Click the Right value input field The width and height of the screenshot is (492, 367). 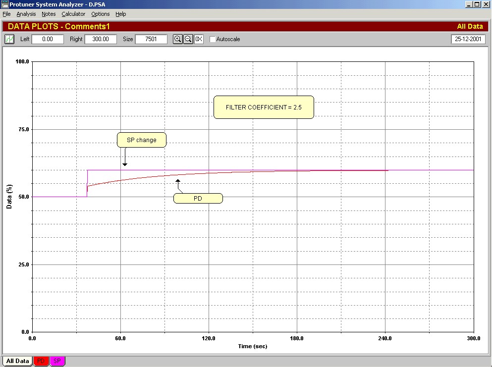coord(101,39)
